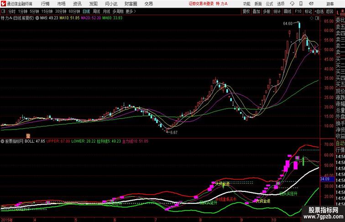Click the MA20: 52.20 indicator label
Image resolution: width=345 pixels, height=222 pixels.
[91, 18]
